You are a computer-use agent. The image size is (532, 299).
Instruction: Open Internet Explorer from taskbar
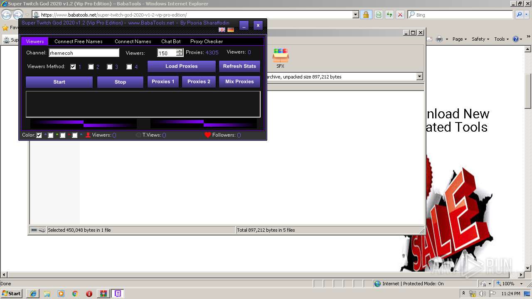tap(33, 294)
